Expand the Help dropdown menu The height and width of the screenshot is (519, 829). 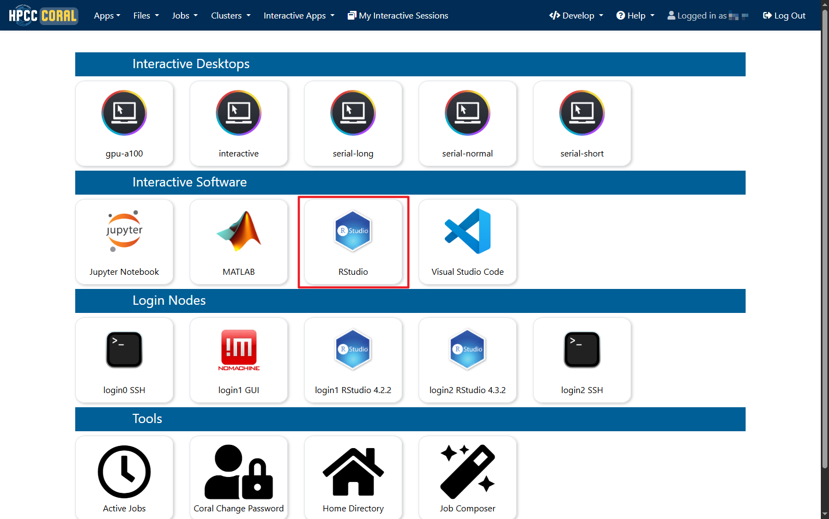(635, 16)
